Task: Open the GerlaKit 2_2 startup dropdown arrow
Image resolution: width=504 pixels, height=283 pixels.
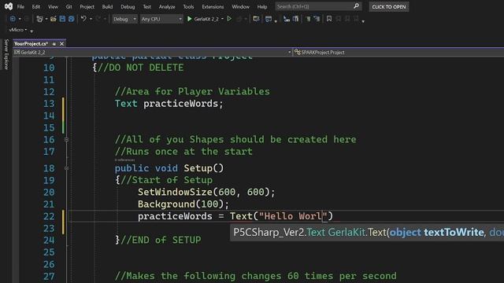Action: (x=222, y=19)
